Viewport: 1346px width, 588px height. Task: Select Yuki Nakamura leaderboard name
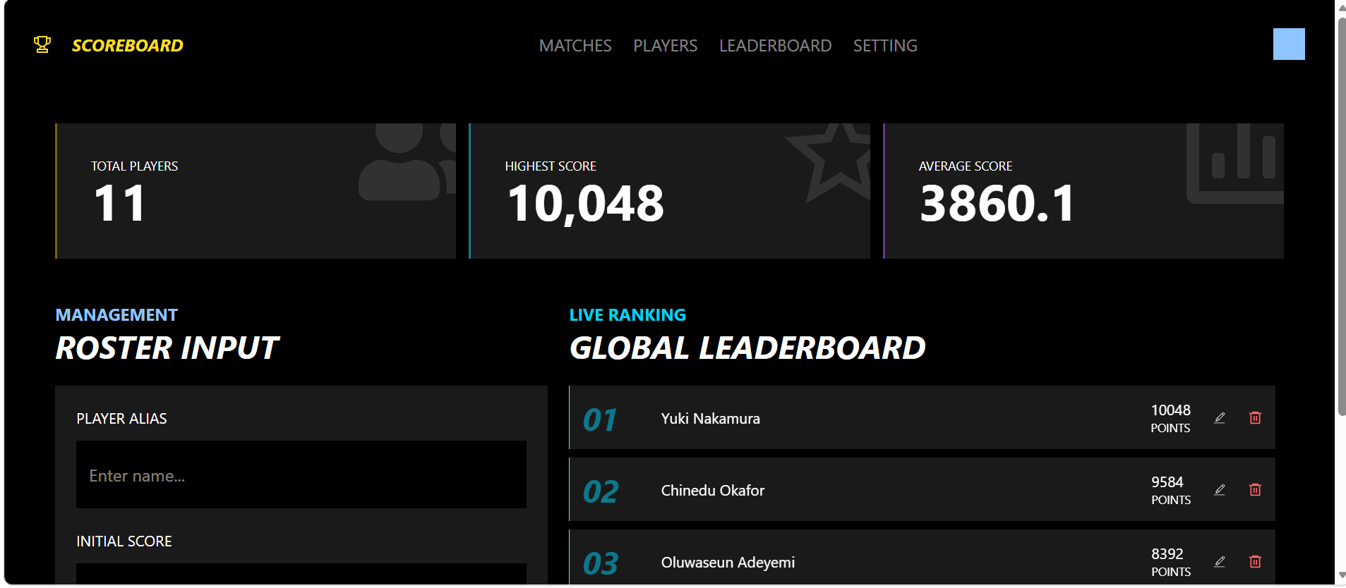[x=710, y=419]
